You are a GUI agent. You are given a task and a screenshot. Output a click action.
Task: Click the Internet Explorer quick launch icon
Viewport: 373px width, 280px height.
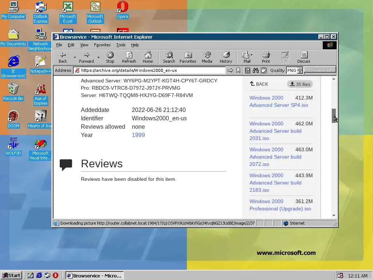click(39, 276)
